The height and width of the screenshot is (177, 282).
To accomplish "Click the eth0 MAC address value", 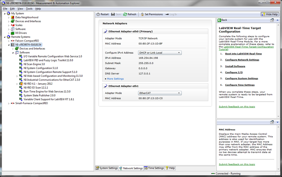I will coord(150,44).
